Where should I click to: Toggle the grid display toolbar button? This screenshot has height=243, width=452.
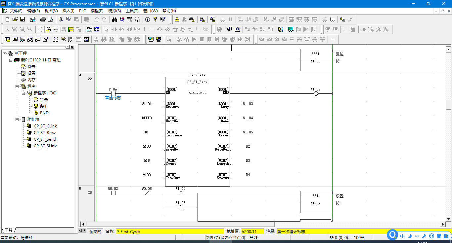40,29
